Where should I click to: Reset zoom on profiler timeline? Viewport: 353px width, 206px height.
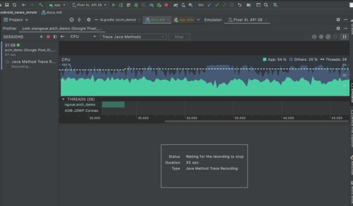(328, 37)
